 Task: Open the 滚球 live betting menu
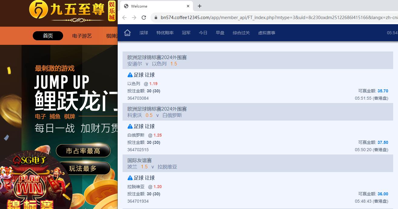pyautogui.click(x=144, y=33)
